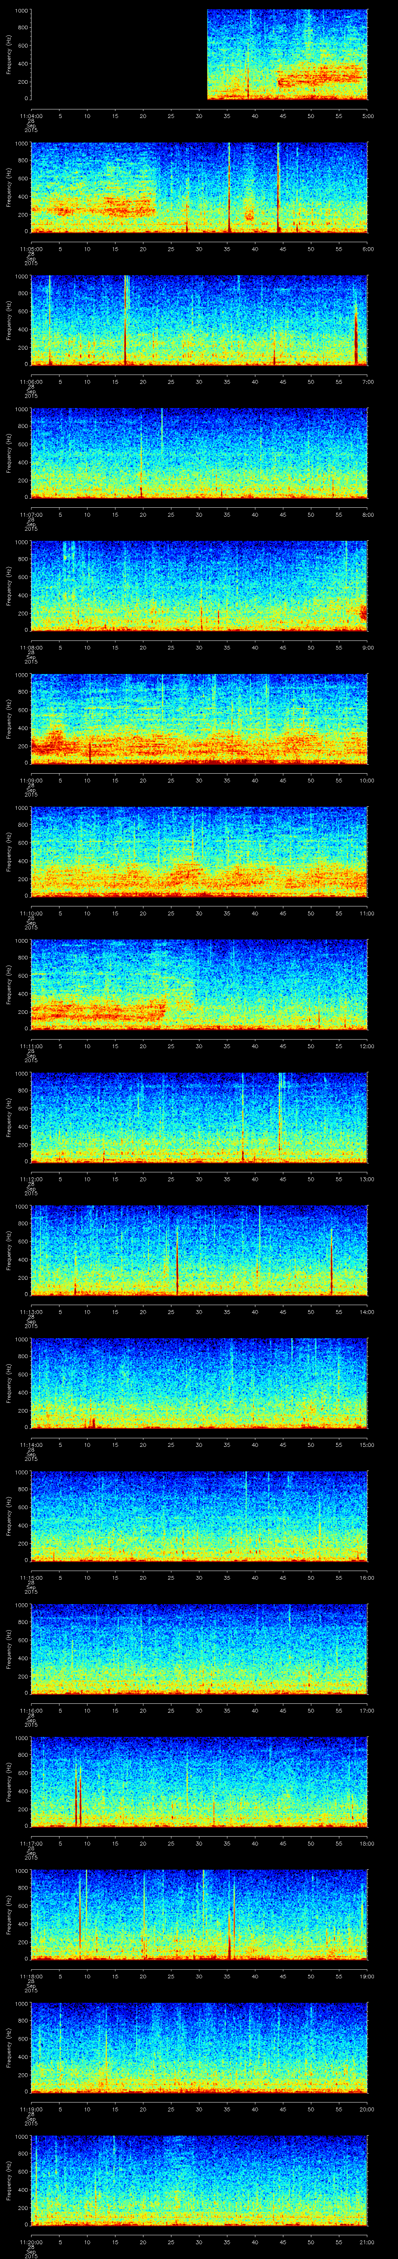This screenshot has width=398, height=2259.
Task: Click the 9:00 end-of-axis time label
Action: (x=367, y=647)
